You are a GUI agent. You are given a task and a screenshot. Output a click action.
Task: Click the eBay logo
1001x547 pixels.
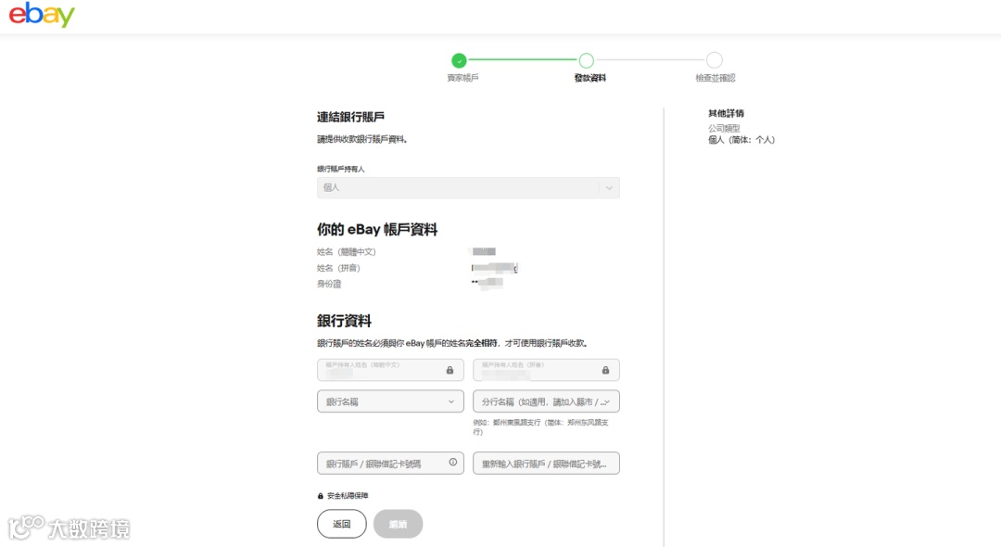click(42, 14)
